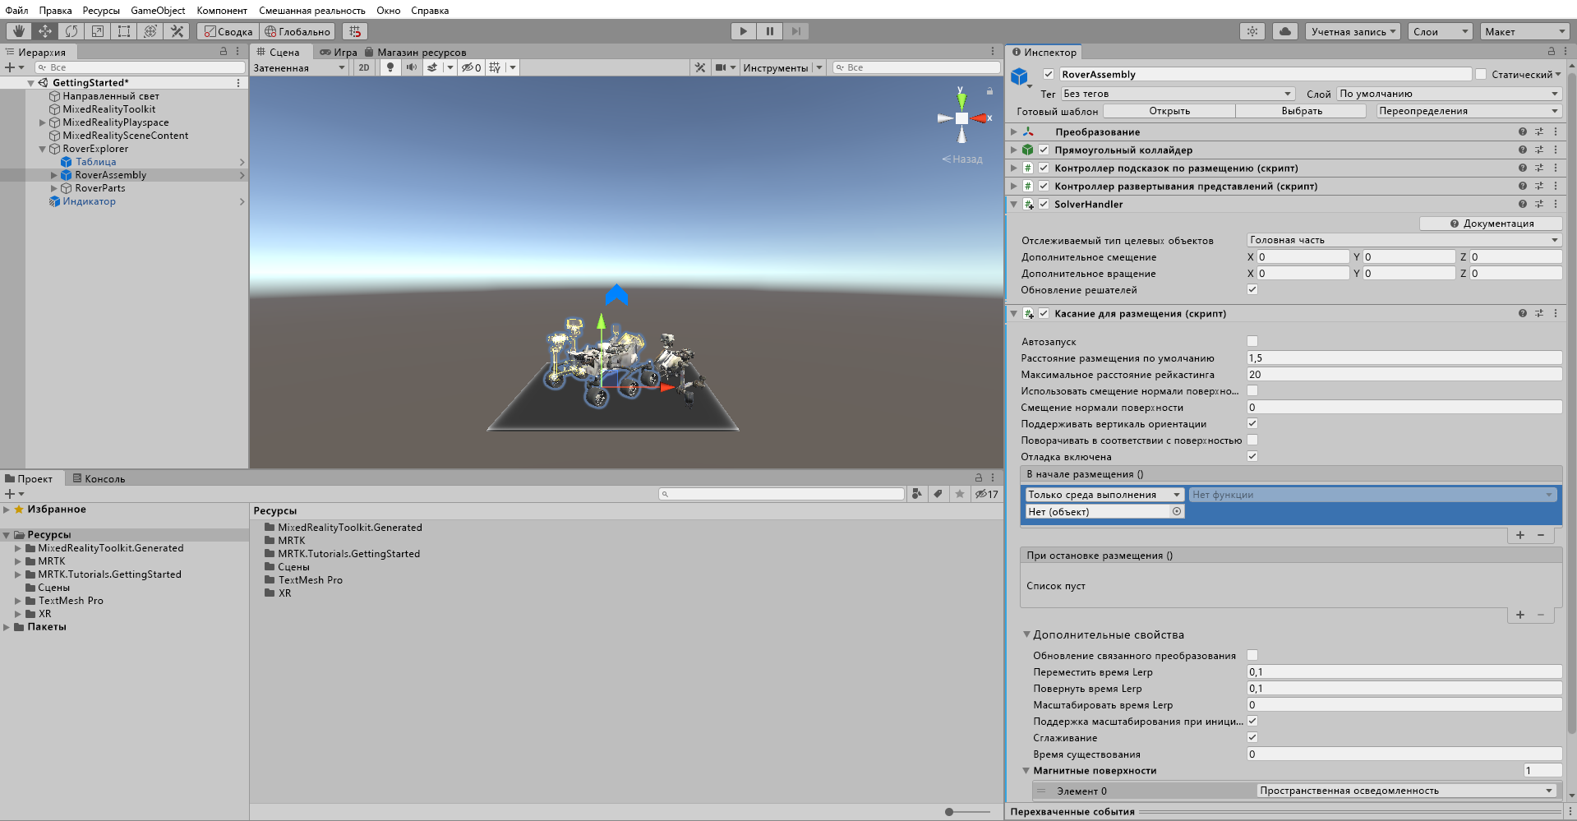Click project search by type icon
1577x821 pixels.
[x=917, y=494]
